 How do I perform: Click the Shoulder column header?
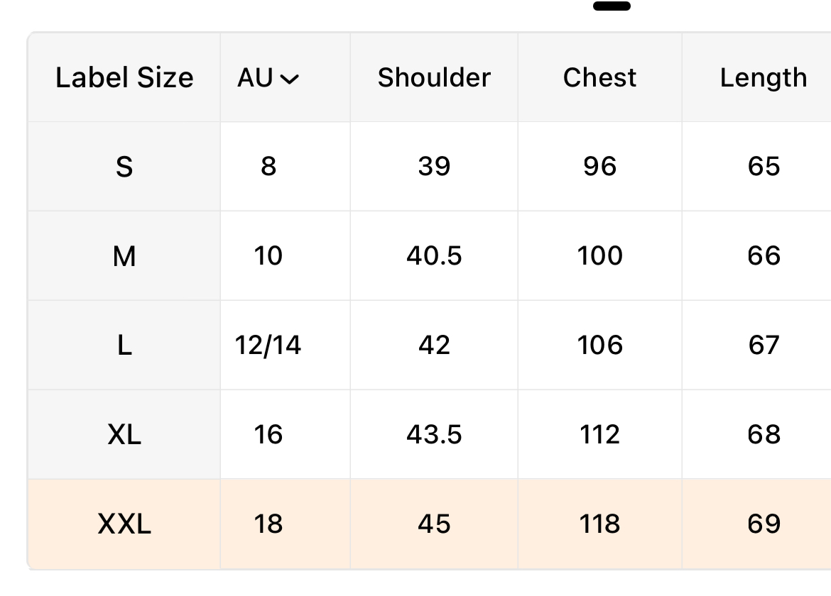point(434,78)
